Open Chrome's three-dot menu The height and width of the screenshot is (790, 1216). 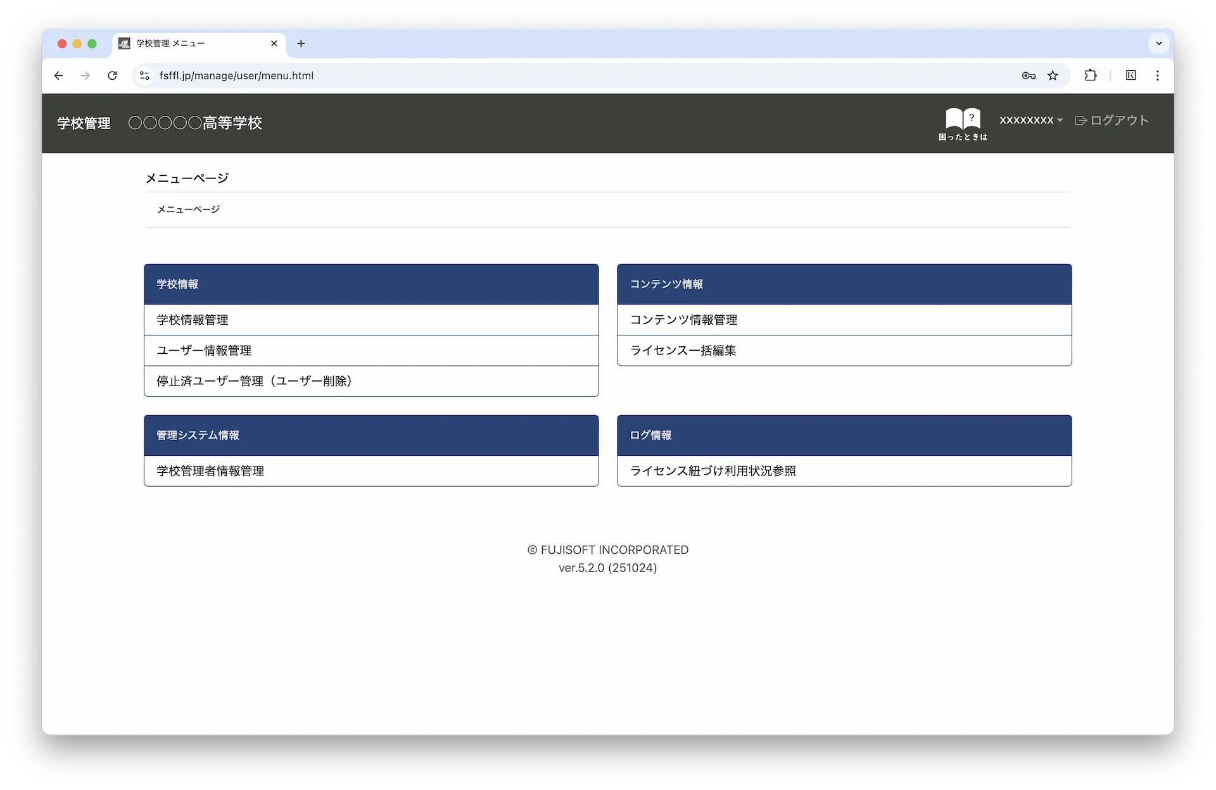(x=1157, y=76)
